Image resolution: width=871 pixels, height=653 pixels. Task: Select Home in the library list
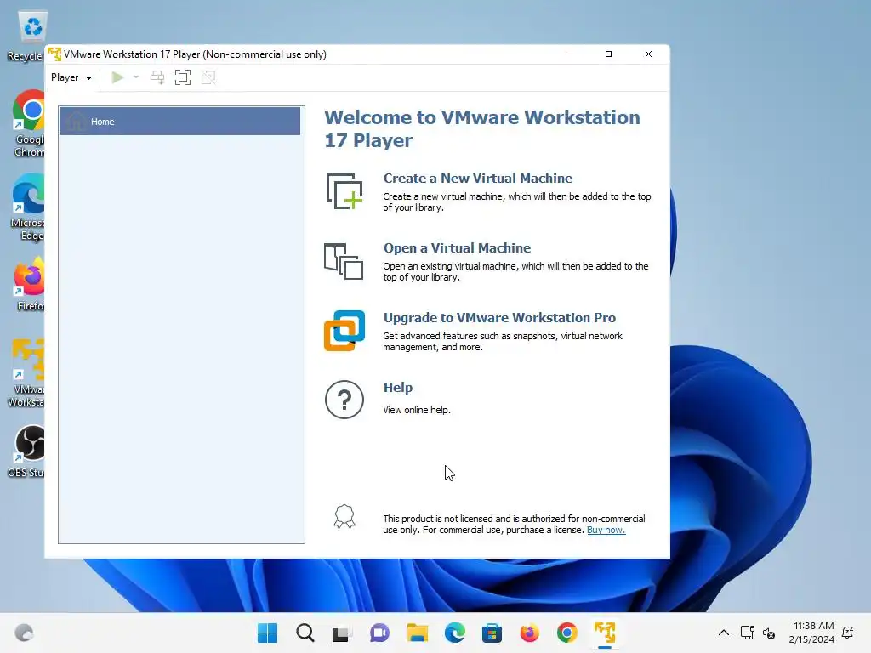180,122
